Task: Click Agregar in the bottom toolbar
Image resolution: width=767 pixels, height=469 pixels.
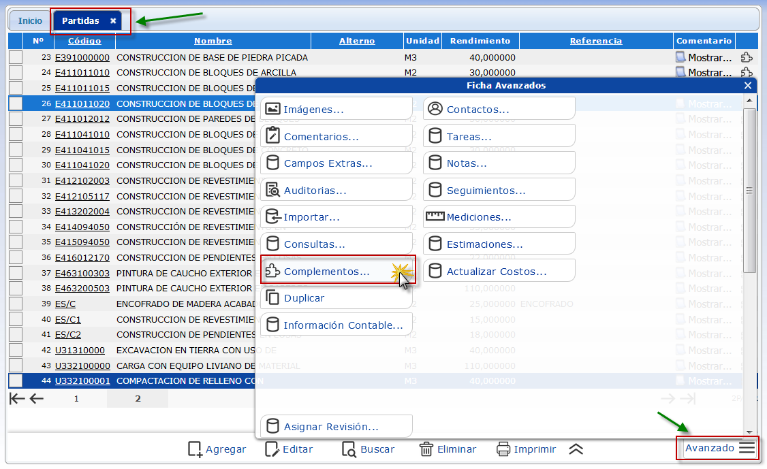Action: tap(217, 449)
